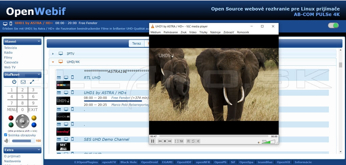This screenshot has height=165, width=346.
Task: Click the mobile stream icon for RTL UHD
Action: 72,77
